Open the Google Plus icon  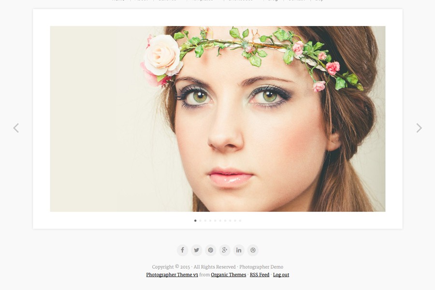click(x=225, y=250)
